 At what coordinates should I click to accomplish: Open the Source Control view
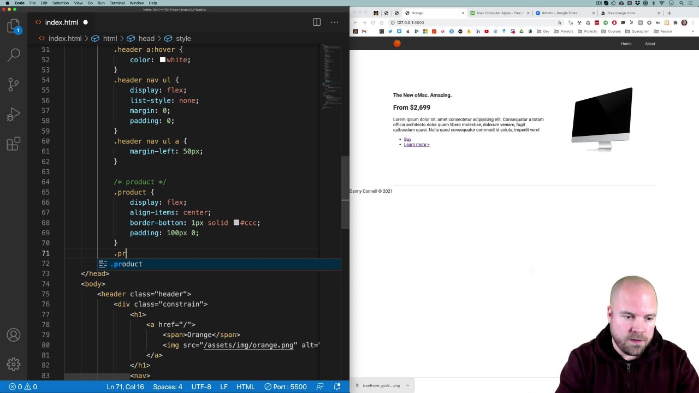click(14, 85)
